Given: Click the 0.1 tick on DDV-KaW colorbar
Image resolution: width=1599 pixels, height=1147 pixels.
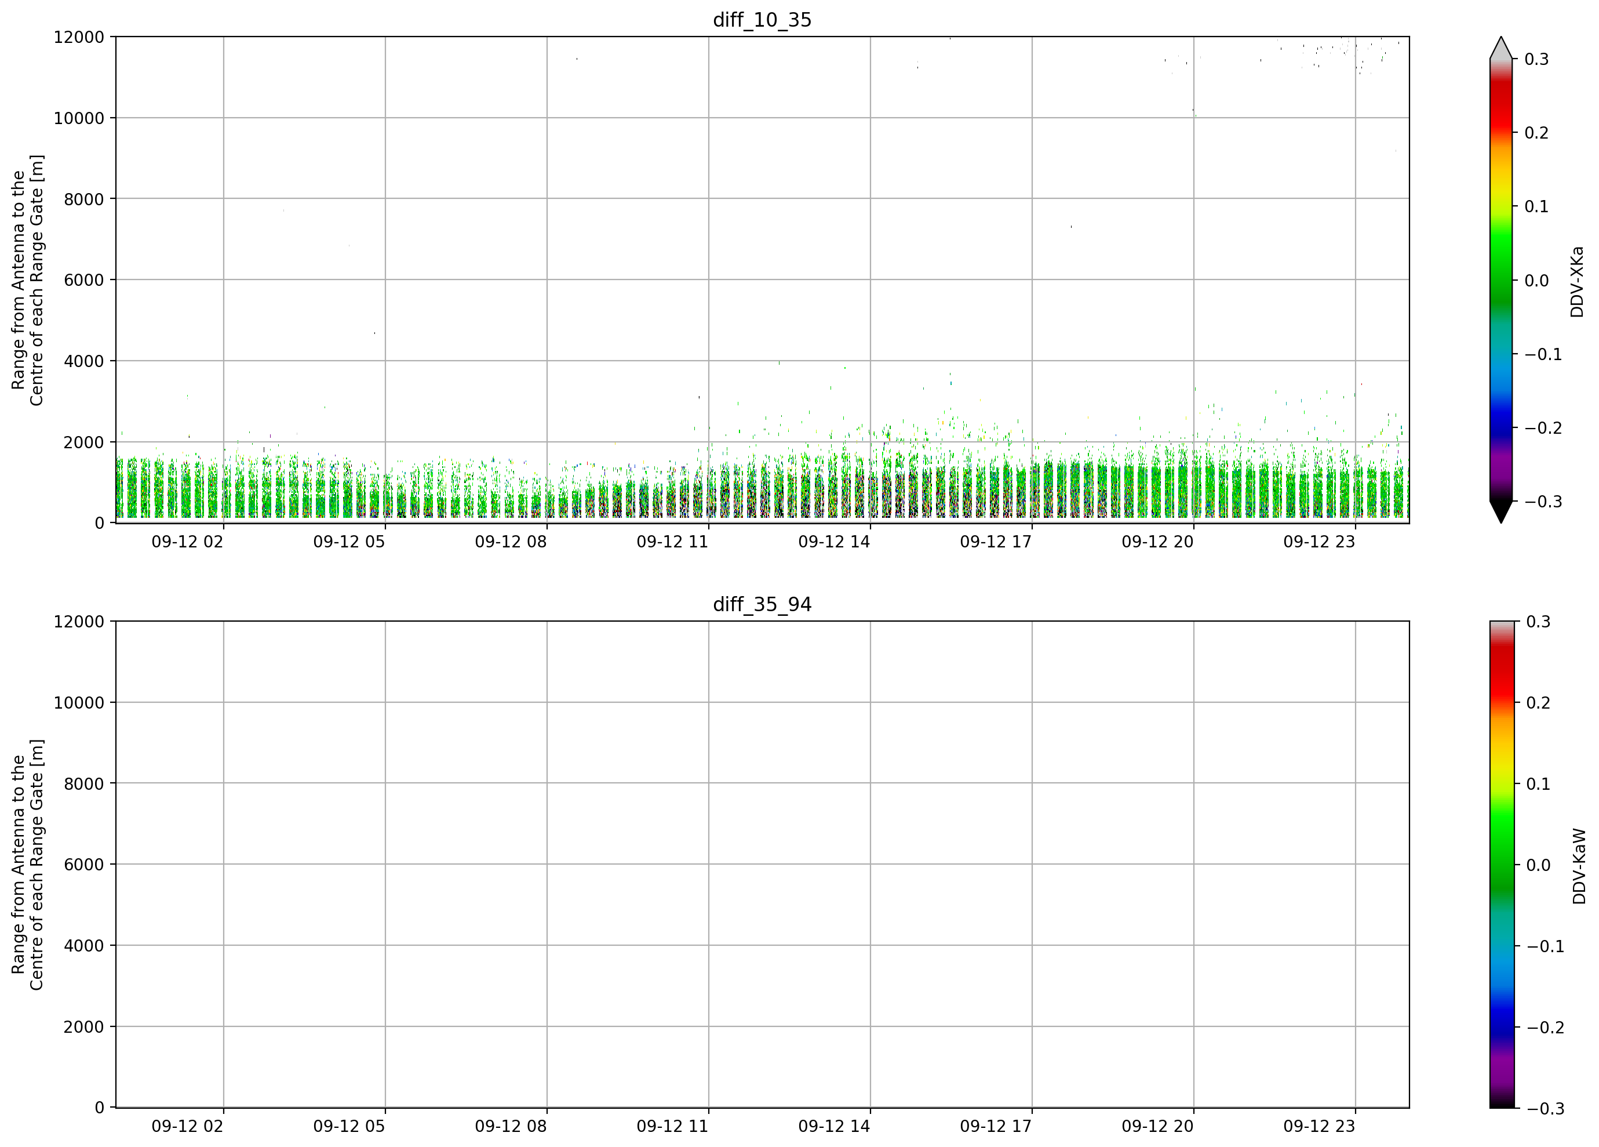Looking at the screenshot, I should pos(1538,785).
